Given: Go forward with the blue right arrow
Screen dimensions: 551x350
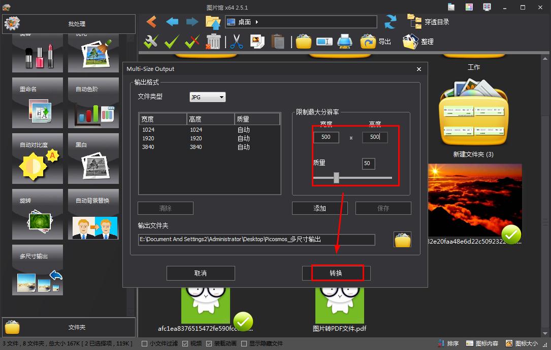Looking at the screenshot, I should (192, 22).
